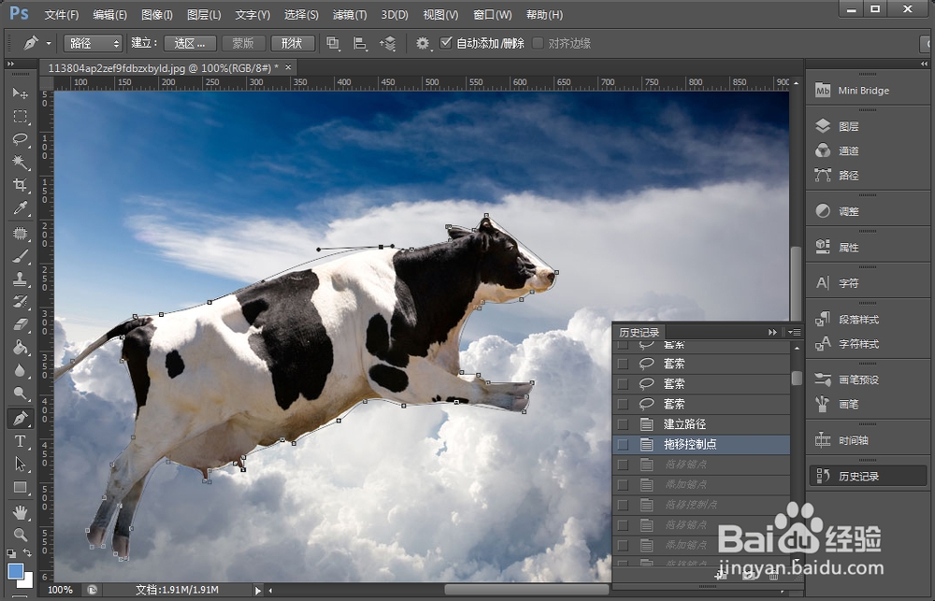Toggle source box beside last 套索 state
Image resolution: width=935 pixels, height=601 pixels.
(623, 404)
